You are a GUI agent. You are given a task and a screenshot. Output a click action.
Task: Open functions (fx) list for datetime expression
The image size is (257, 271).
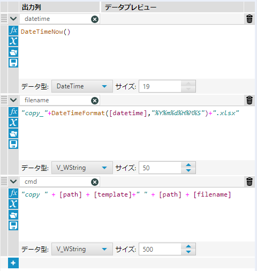coord(13,31)
